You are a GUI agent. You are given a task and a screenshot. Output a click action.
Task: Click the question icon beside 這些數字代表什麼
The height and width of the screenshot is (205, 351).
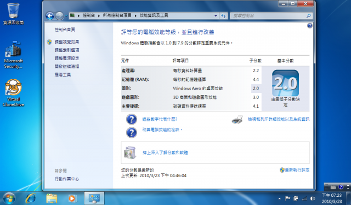132,119
